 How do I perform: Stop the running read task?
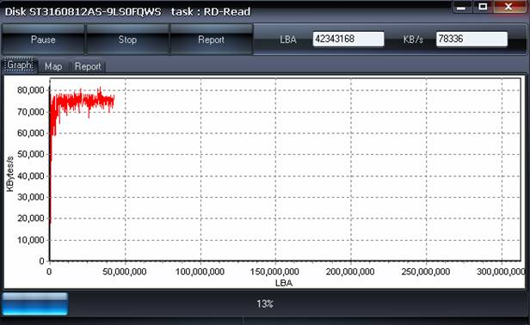pos(127,40)
